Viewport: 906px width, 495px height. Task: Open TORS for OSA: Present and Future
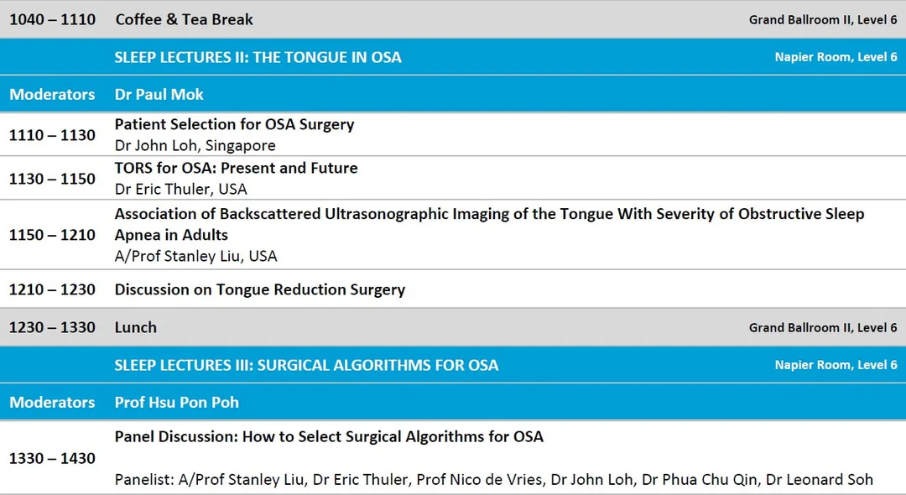[237, 168]
